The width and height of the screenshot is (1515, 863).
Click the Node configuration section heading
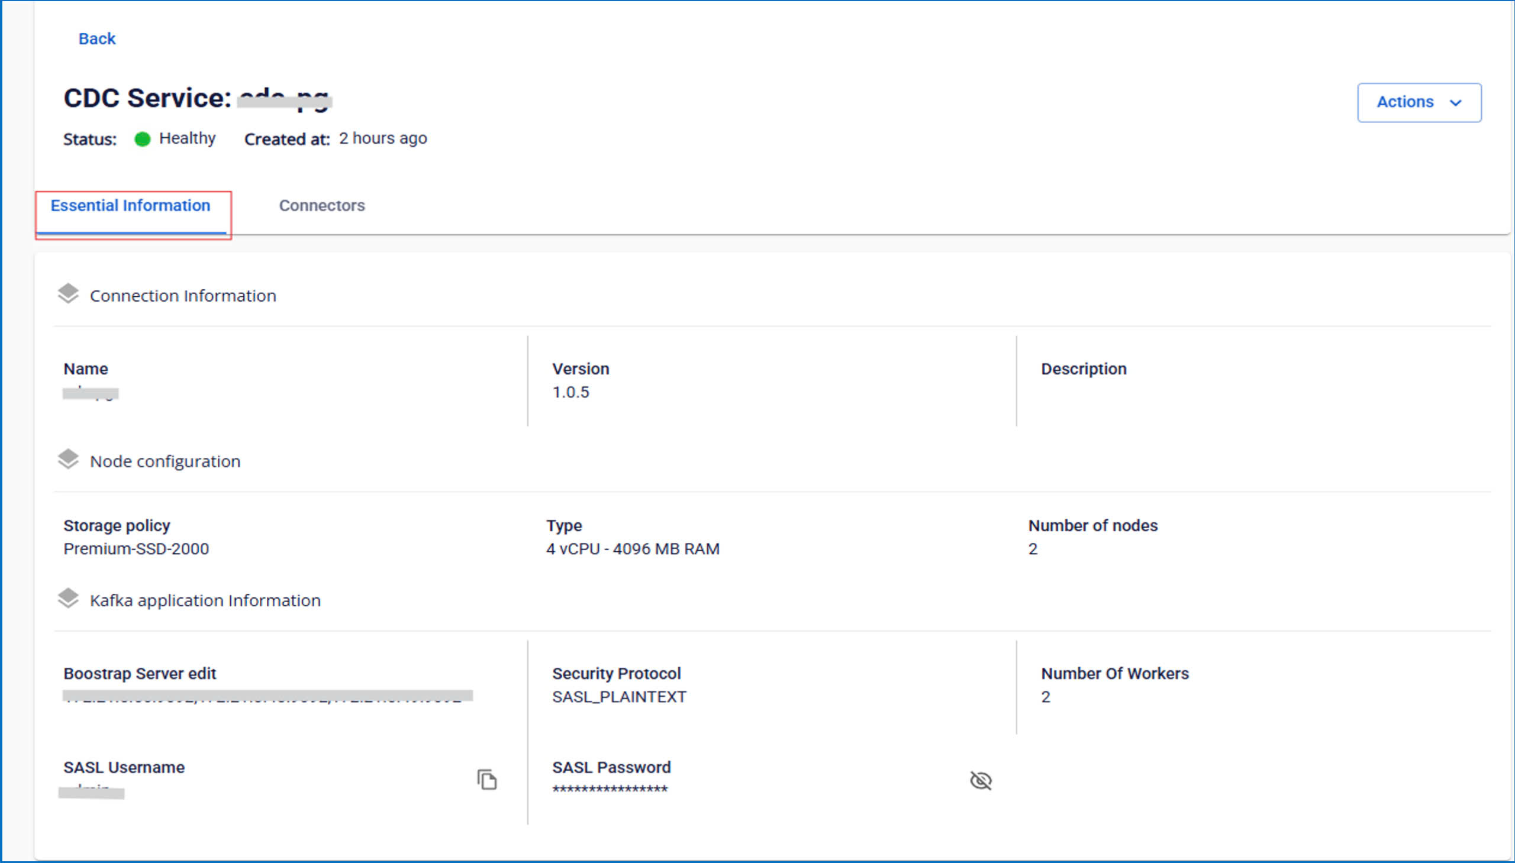pos(165,461)
